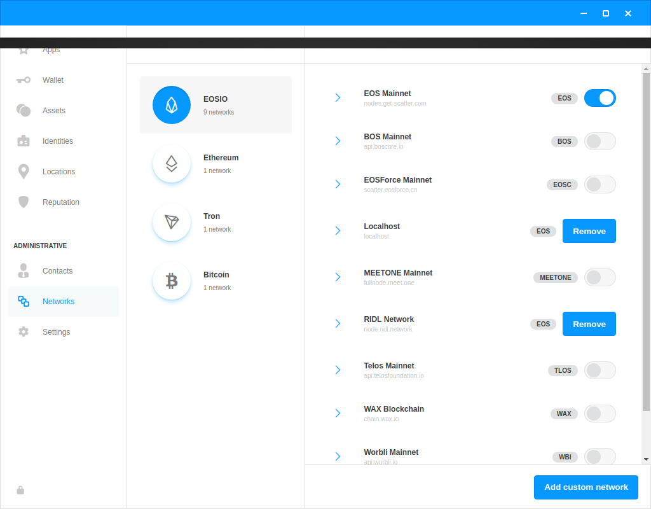
Task: Click the EOS tag on EOS Mainnet
Action: point(565,98)
